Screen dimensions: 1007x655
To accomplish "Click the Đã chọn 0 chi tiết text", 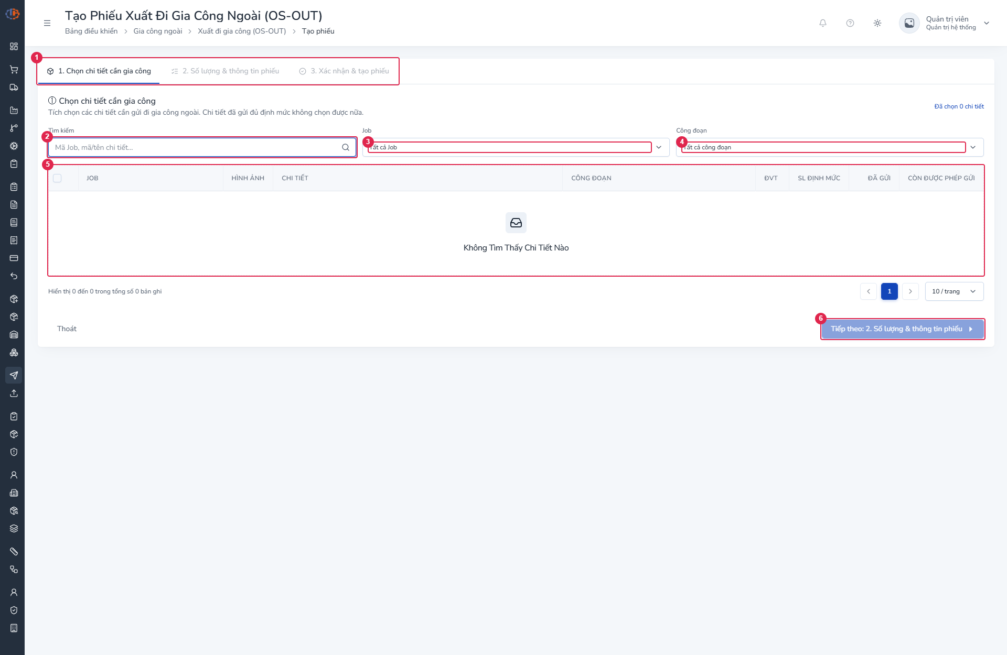I will (x=959, y=106).
